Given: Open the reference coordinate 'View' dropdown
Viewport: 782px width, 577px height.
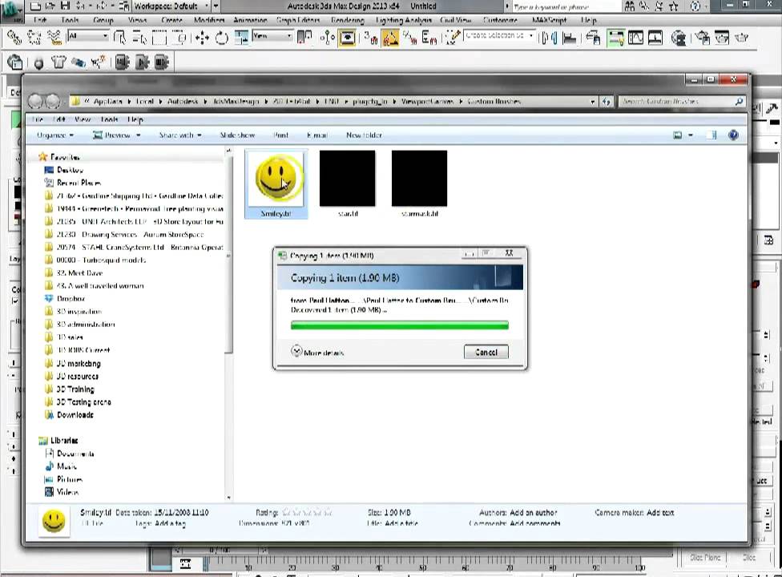Looking at the screenshot, I should tap(272, 36).
